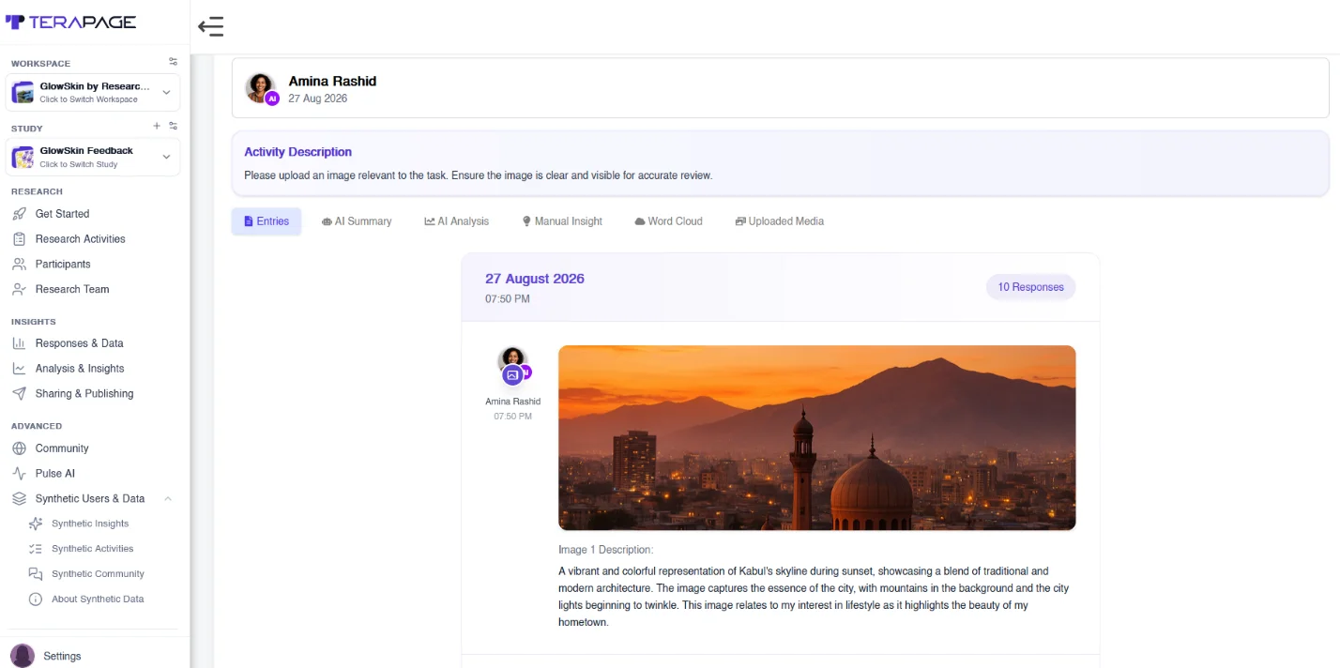
Task: Open the GlowSkin workspace switcher dropdown
Action: [93, 92]
